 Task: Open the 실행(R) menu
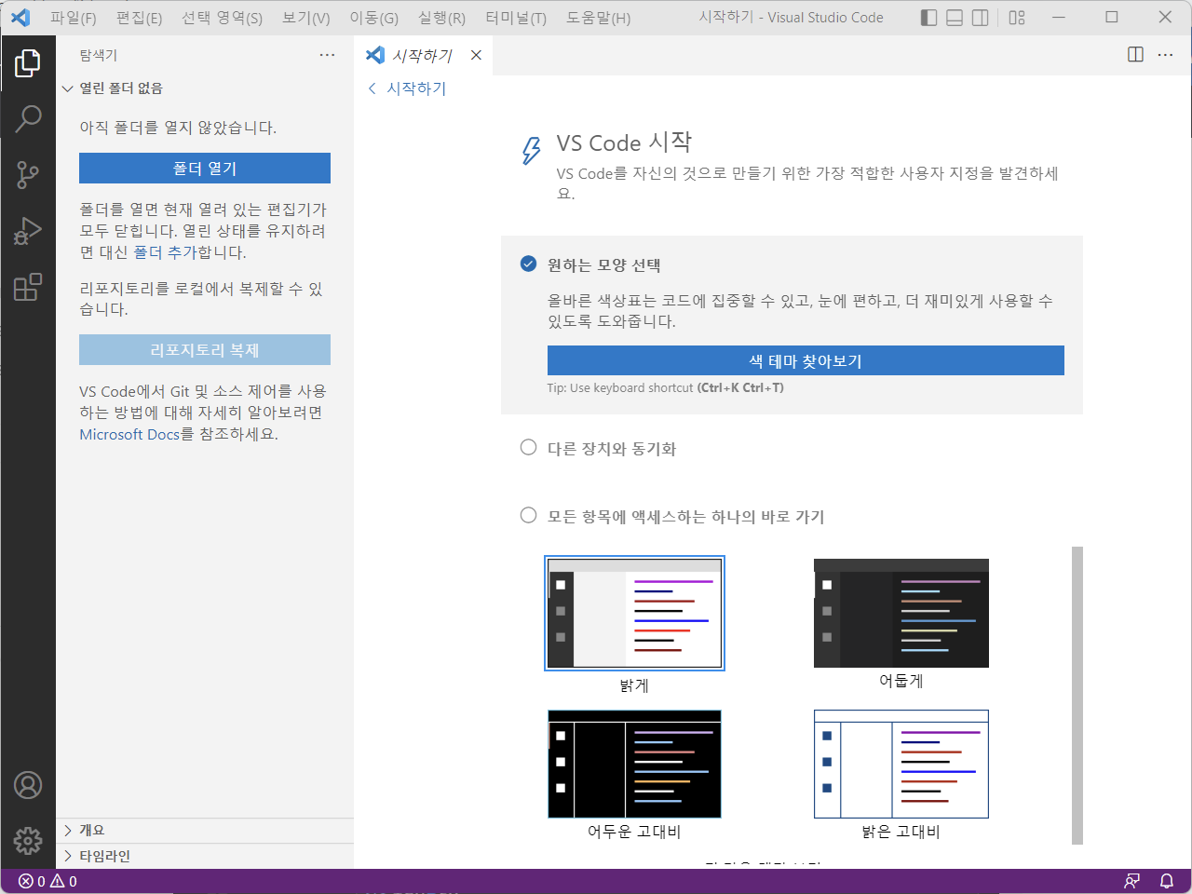[x=441, y=18]
